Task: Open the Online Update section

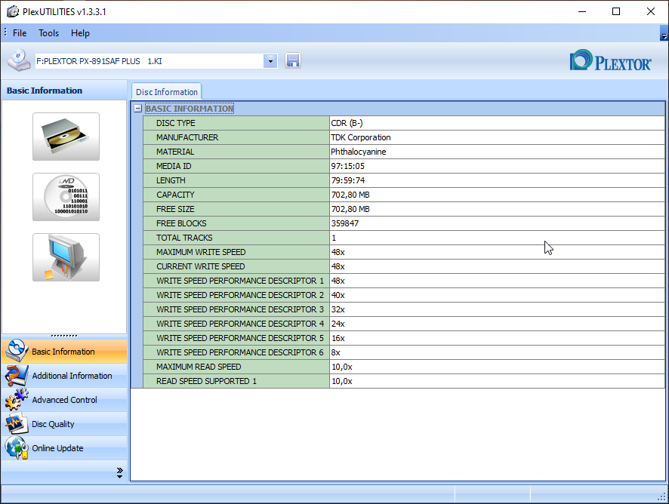Action: tap(64, 448)
